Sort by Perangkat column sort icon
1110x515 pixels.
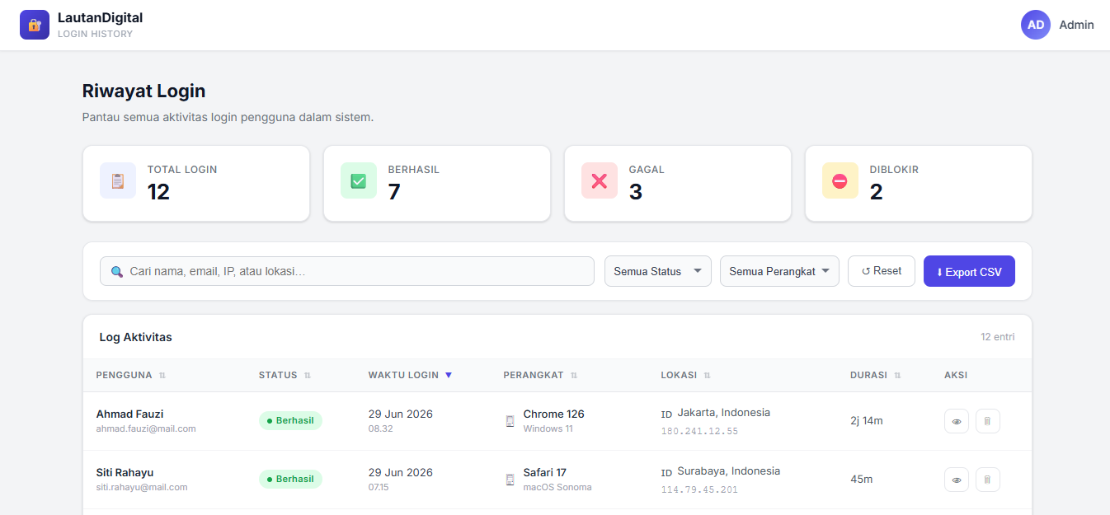pos(574,375)
